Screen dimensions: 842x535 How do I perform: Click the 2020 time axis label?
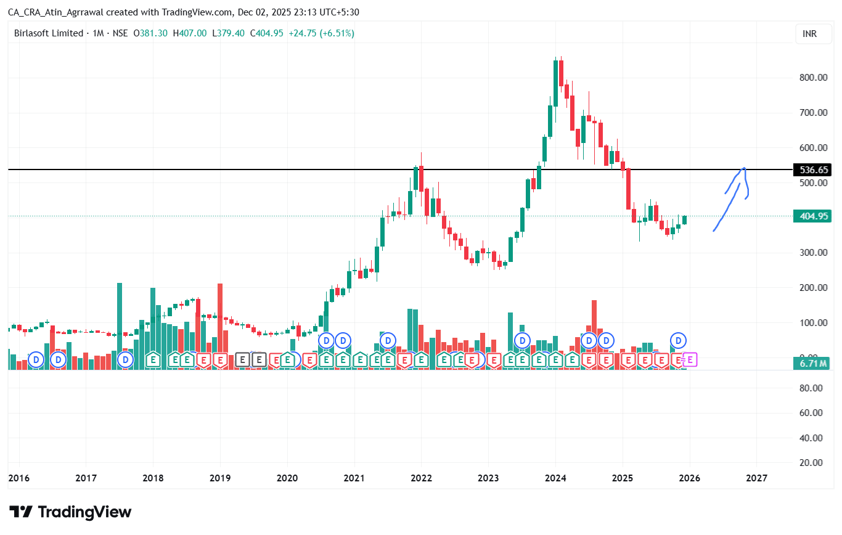click(287, 478)
